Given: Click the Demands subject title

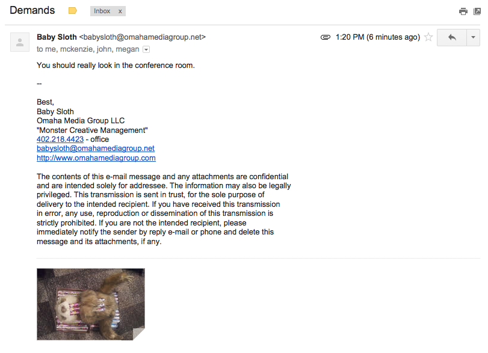Looking at the screenshot, I should click(x=32, y=10).
